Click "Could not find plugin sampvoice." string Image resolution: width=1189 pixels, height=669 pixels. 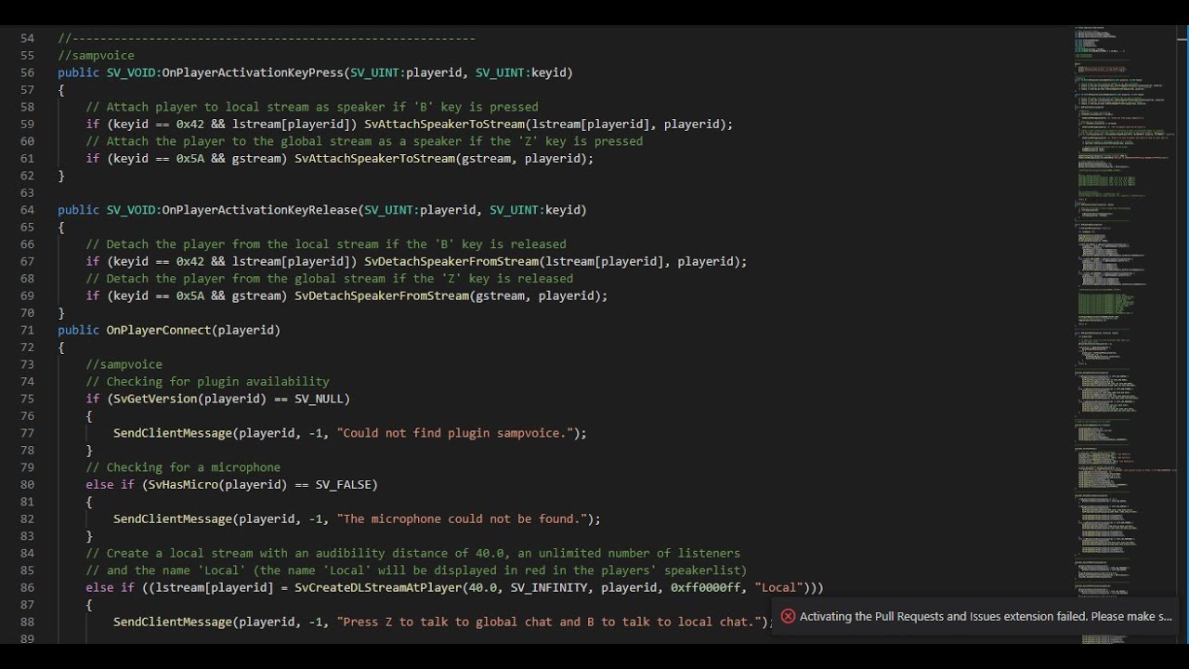(x=455, y=433)
